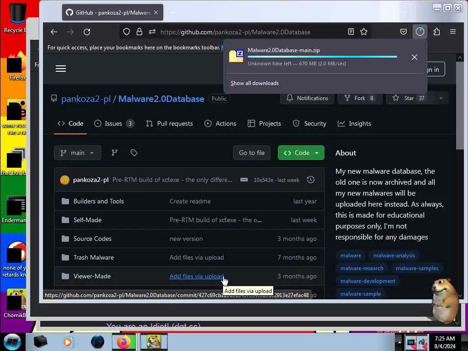Click the malware-research topic tag
Image resolution: width=468 pixels, height=351 pixels.
coord(362,268)
